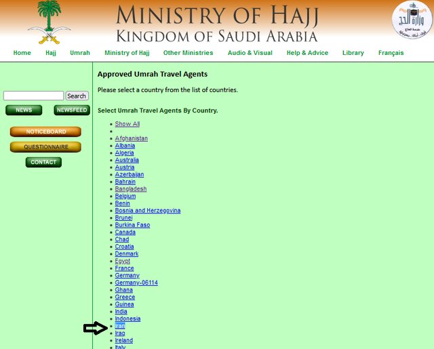Open the Germany-06114 link
Image resolution: width=434 pixels, height=349 pixels.
pyautogui.click(x=136, y=283)
